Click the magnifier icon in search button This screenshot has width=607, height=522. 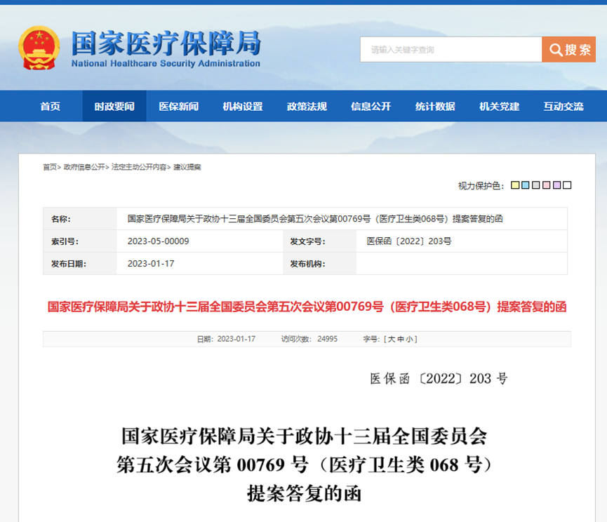[x=556, y=50]
